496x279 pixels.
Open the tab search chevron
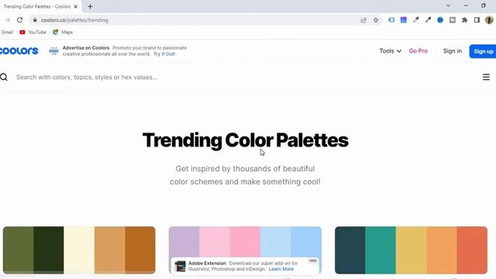click(448, 5)
